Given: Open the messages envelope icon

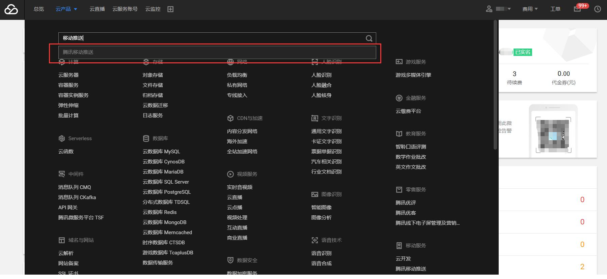Looking at the screenshot, I should pyautogui.click(x=577, y=9).
